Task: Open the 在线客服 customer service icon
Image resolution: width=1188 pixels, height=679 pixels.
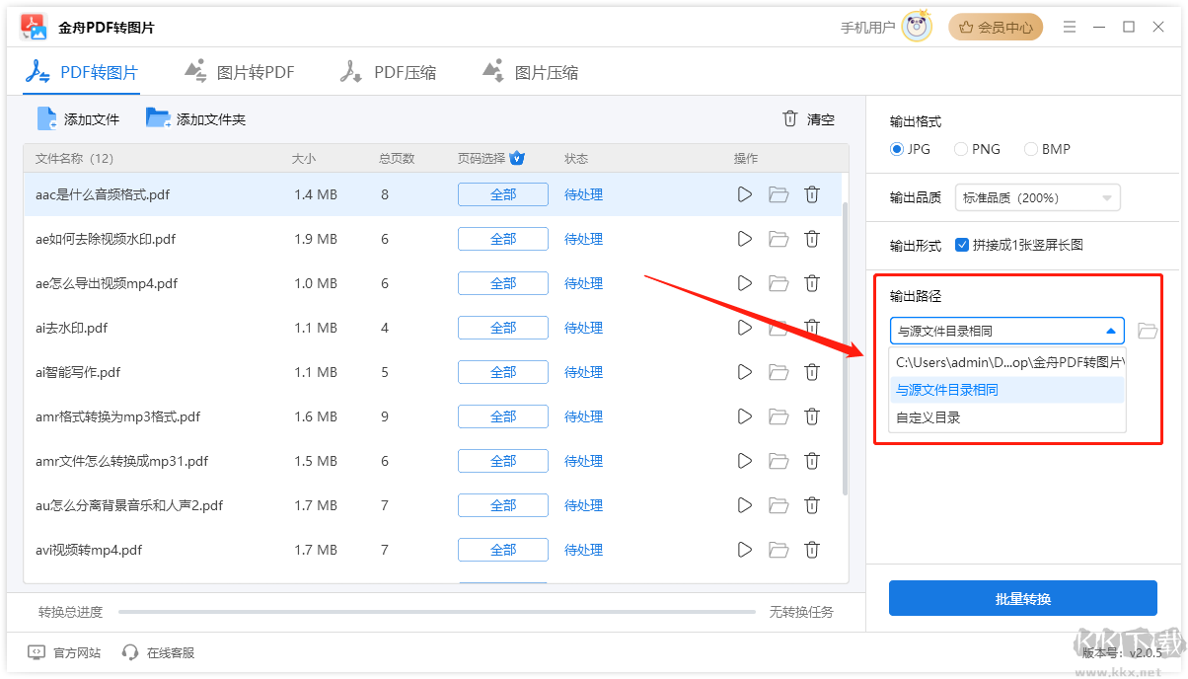Action: point(129,652)
